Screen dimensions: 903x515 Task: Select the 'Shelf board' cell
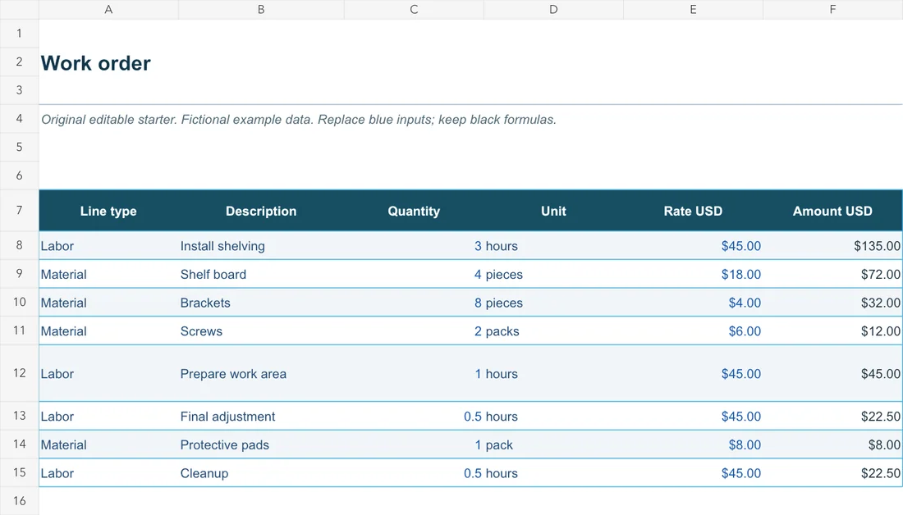click(x=261, y=274)
